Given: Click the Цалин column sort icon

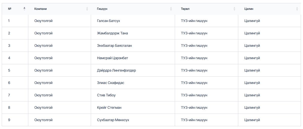Looking at the screenshot, I should (x=297, y=9).
